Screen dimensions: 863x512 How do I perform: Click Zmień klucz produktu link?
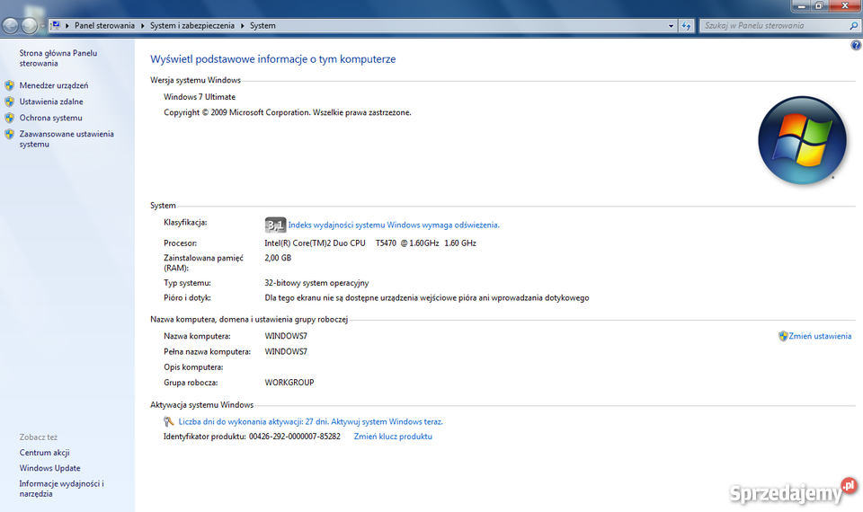393,437
